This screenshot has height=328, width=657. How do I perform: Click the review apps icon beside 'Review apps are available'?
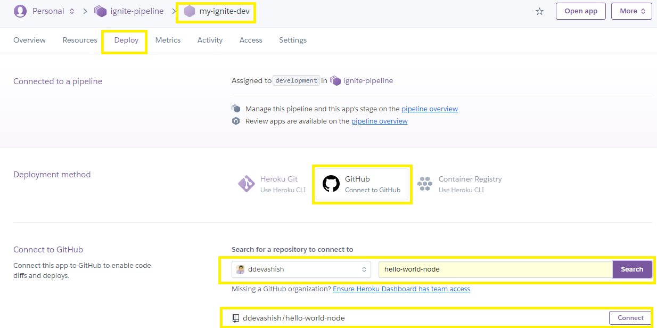pos(236,121)
